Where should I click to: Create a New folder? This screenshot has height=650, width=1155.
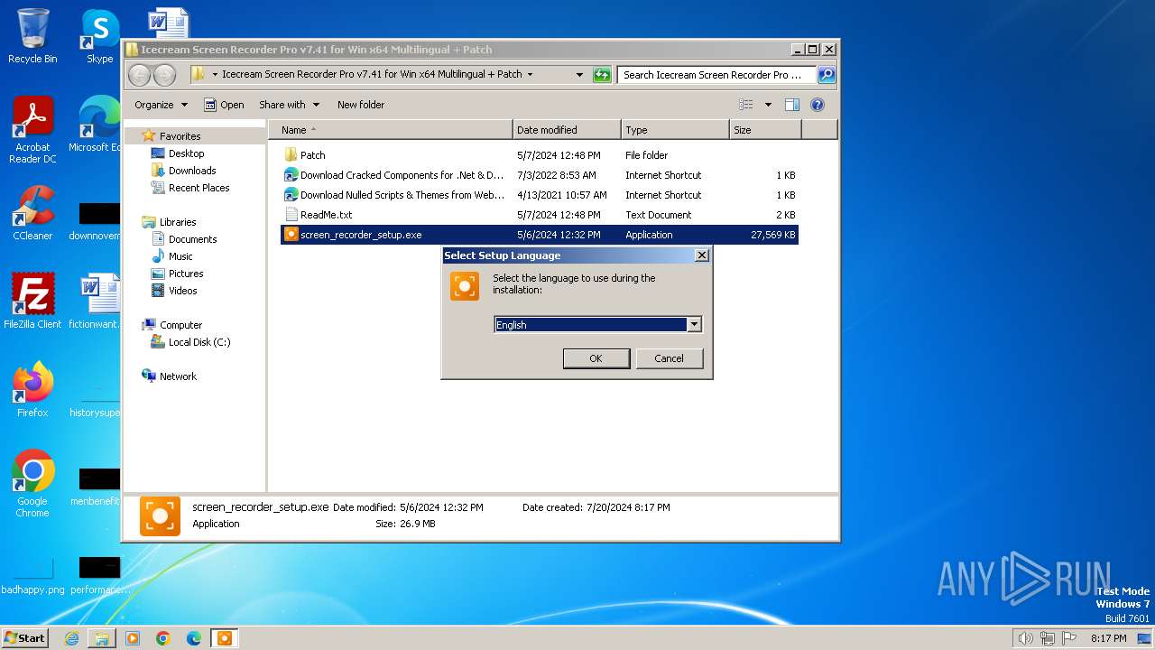coord(361,105)
